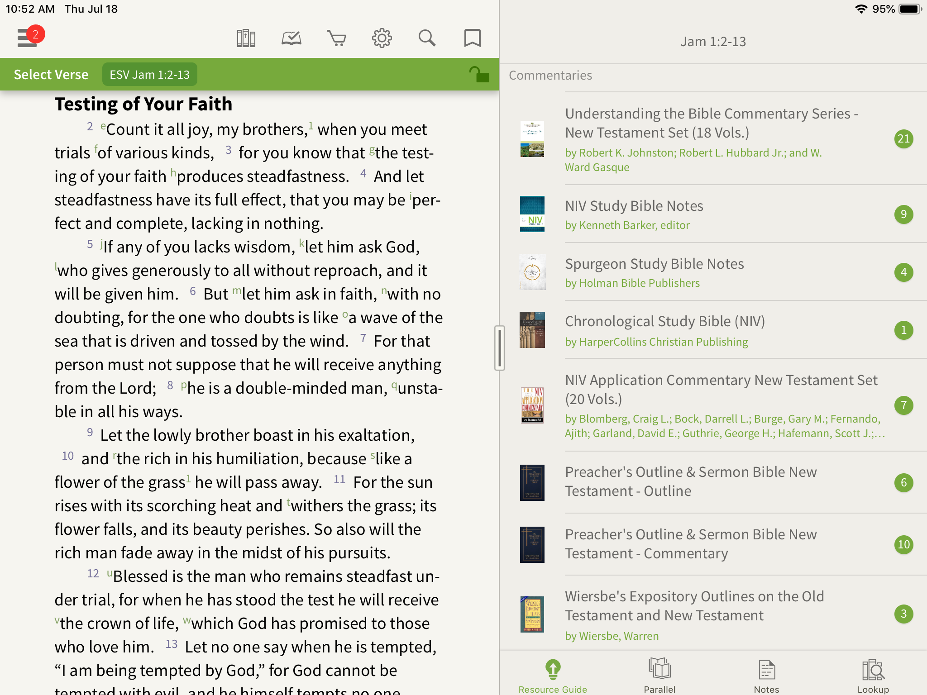Image resolution: width=927 pixels, height=695 pixels.
Task: Switch to the Notes tab
Action: [767, 676]
